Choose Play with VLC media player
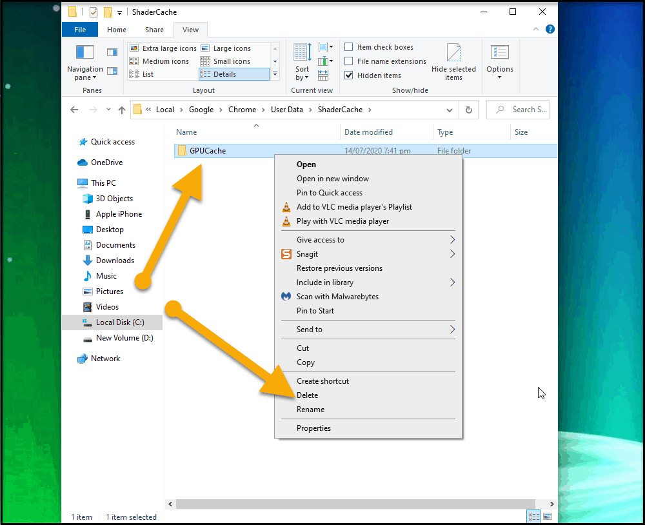 pyautogui.click(x=368, y=221)
